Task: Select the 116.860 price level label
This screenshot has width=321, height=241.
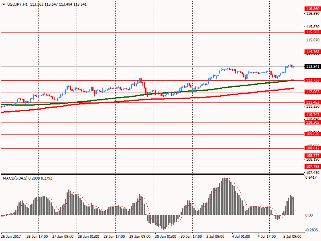Action: pos(313,9)
